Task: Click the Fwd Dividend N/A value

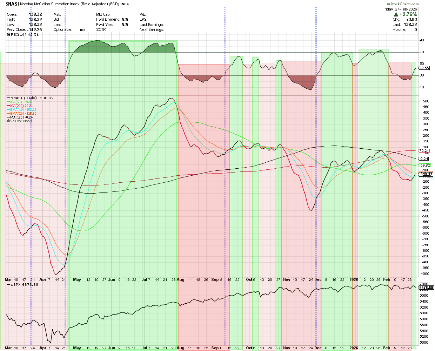Action: click(125, 20)
